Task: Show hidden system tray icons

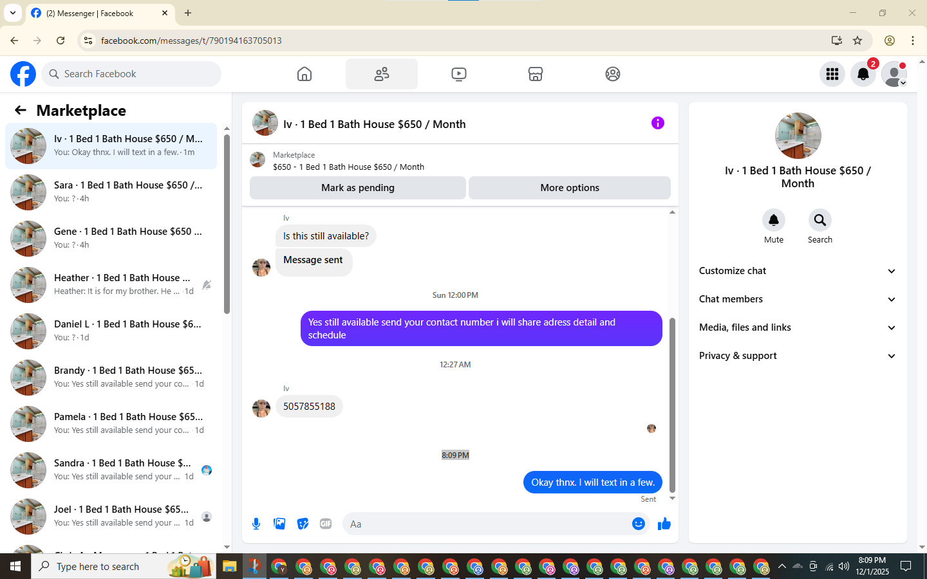Action: click(x=782, y=566)
